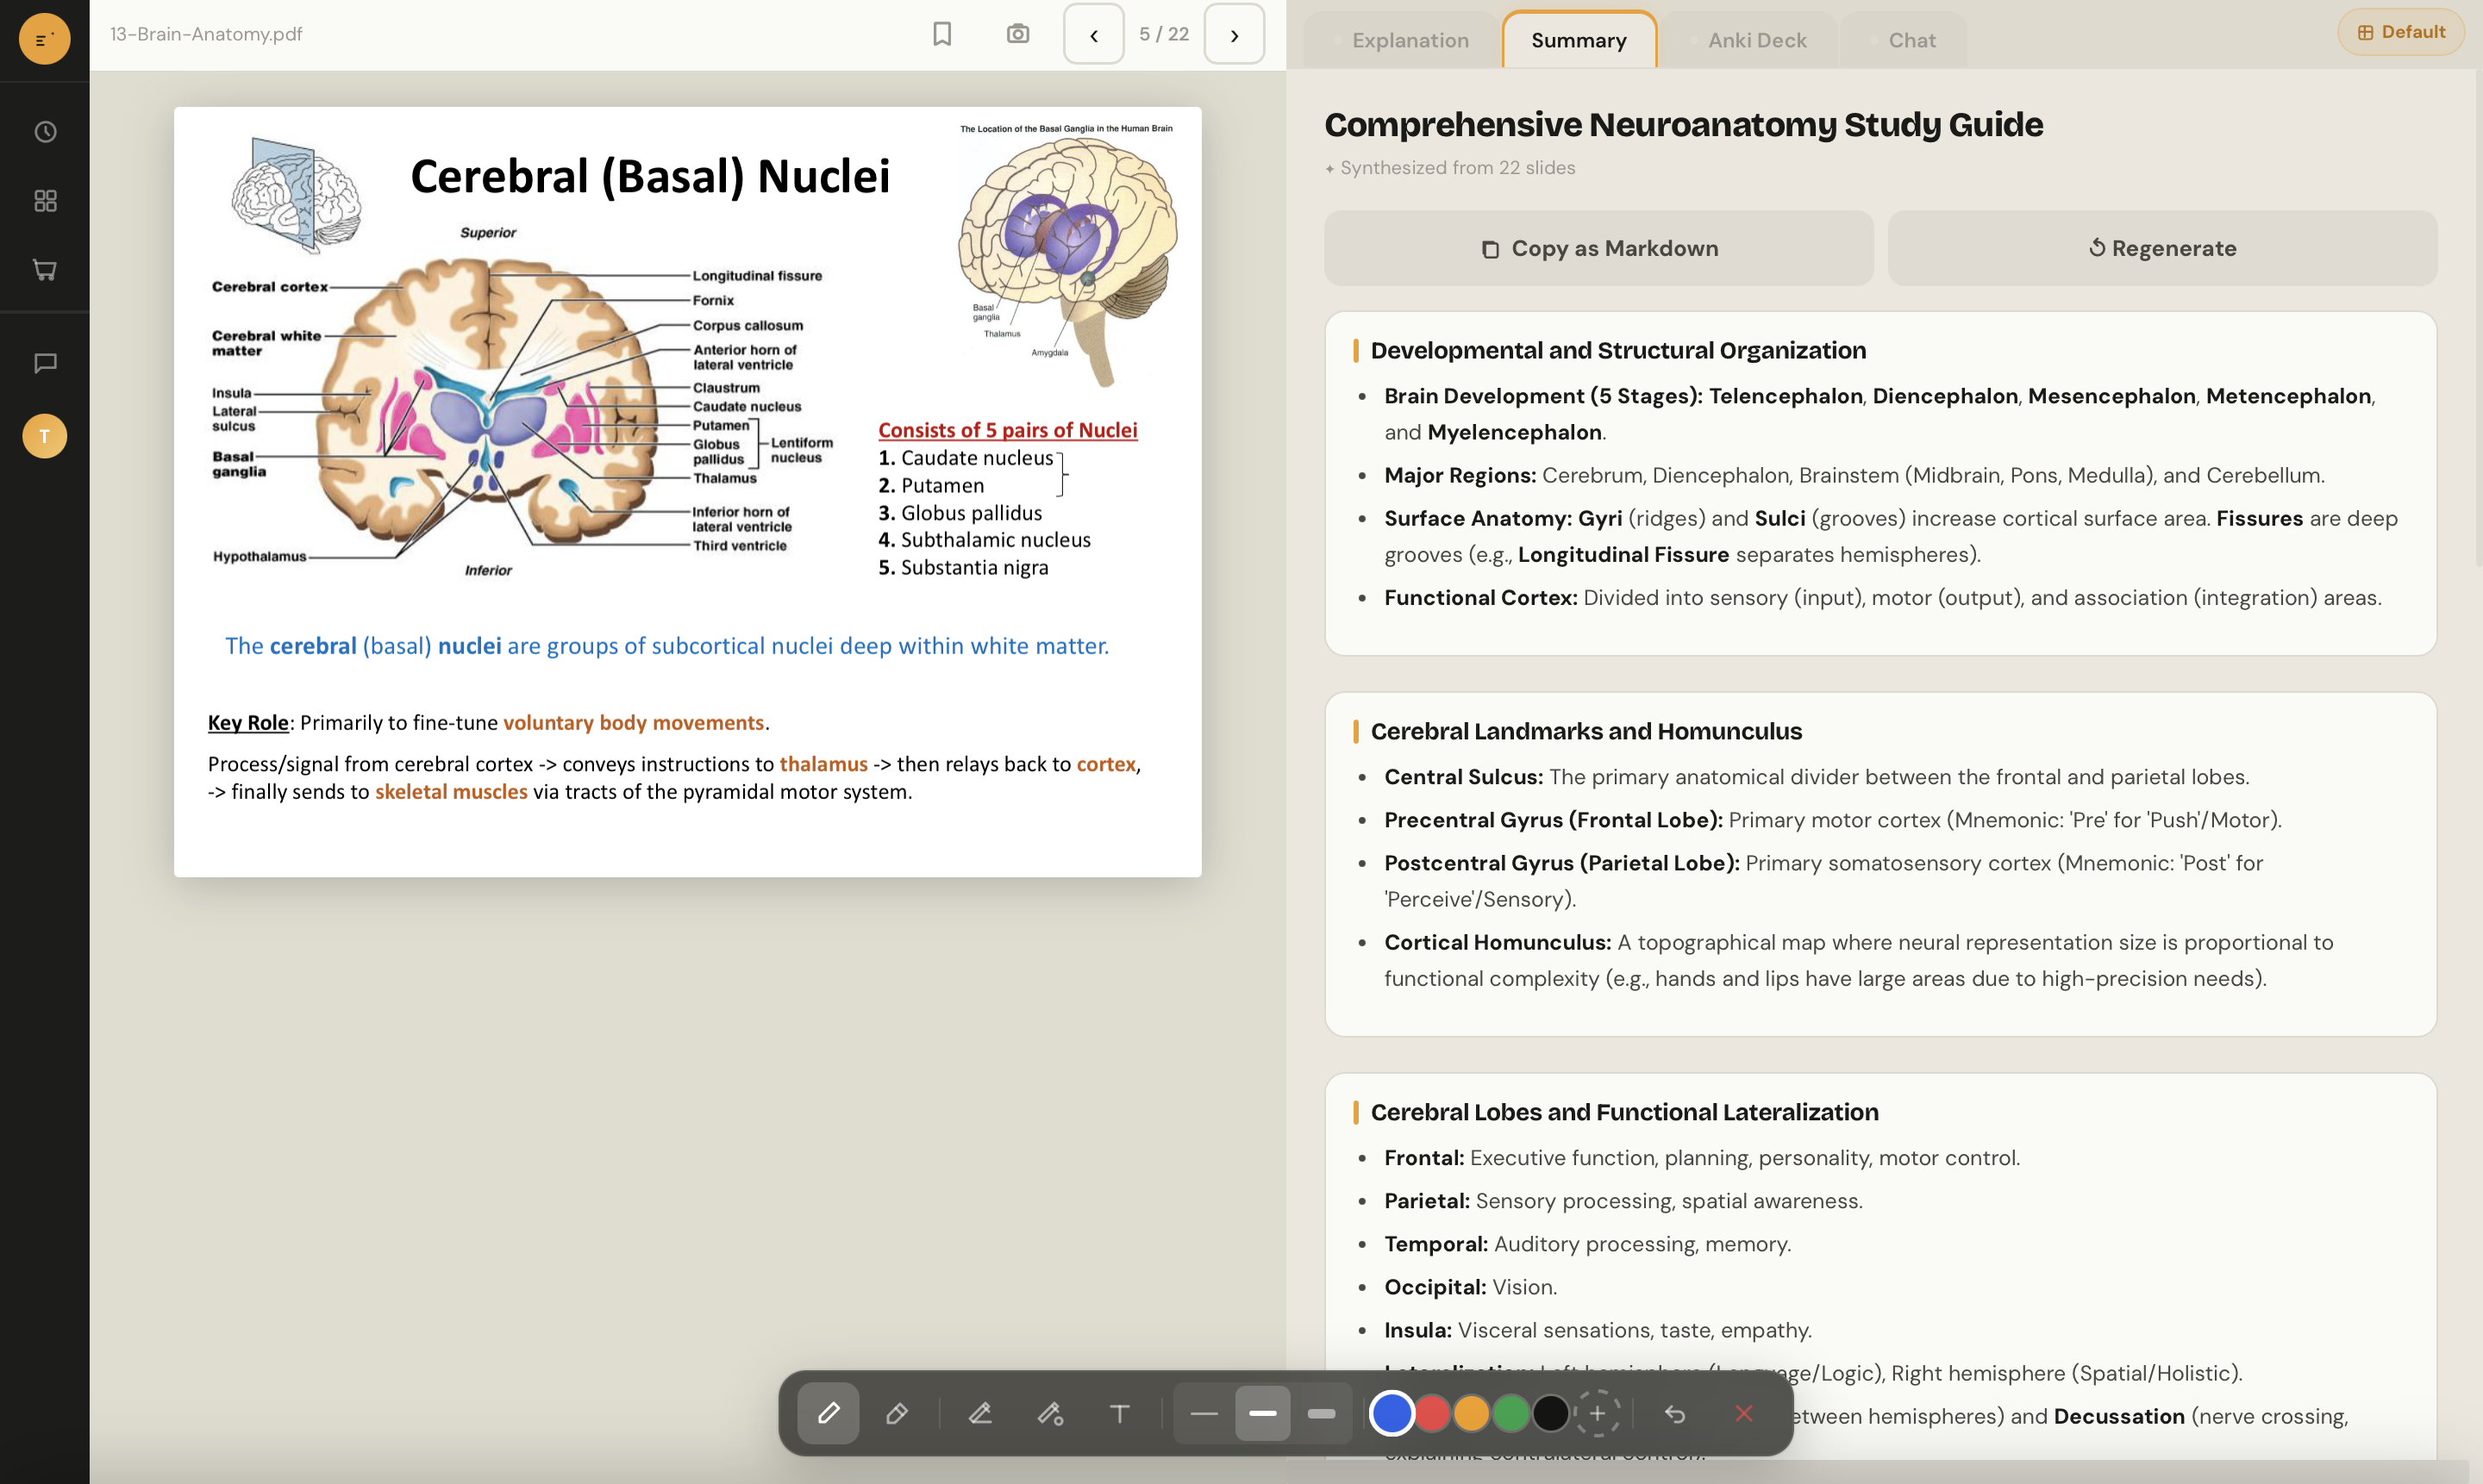Image resolution: width=2483 pixels, height=1484 pixels.
Task: Click the Cerebral (Basal) Nuclei slide image
Action: click(687, 492)
